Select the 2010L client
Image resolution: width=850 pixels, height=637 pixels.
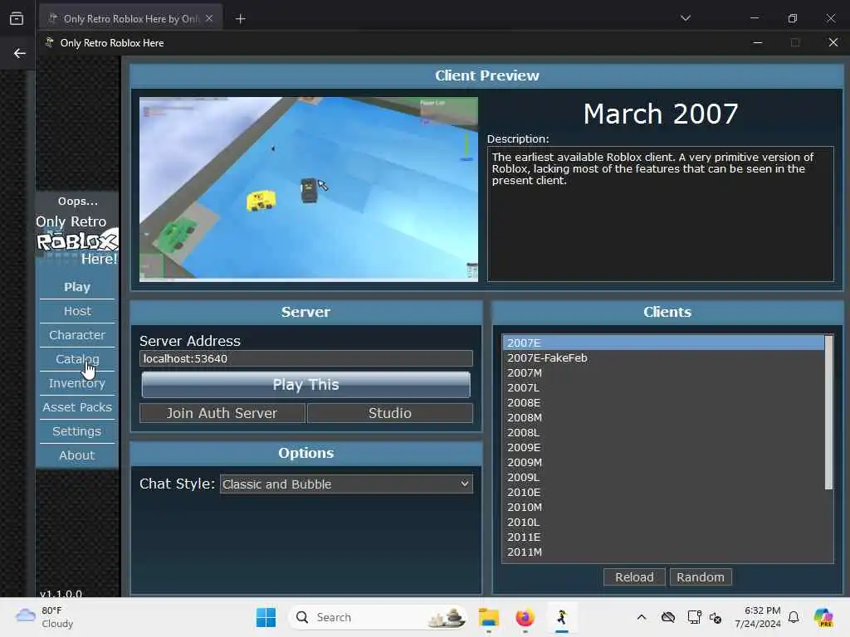point(663,523)
